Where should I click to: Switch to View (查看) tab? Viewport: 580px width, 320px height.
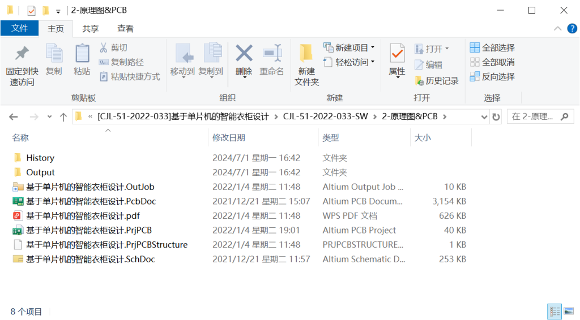(x=125, y=29)
